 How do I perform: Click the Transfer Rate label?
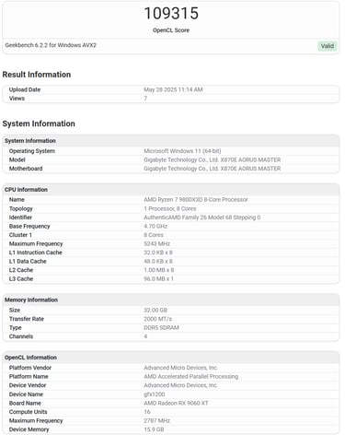(27, 319)
